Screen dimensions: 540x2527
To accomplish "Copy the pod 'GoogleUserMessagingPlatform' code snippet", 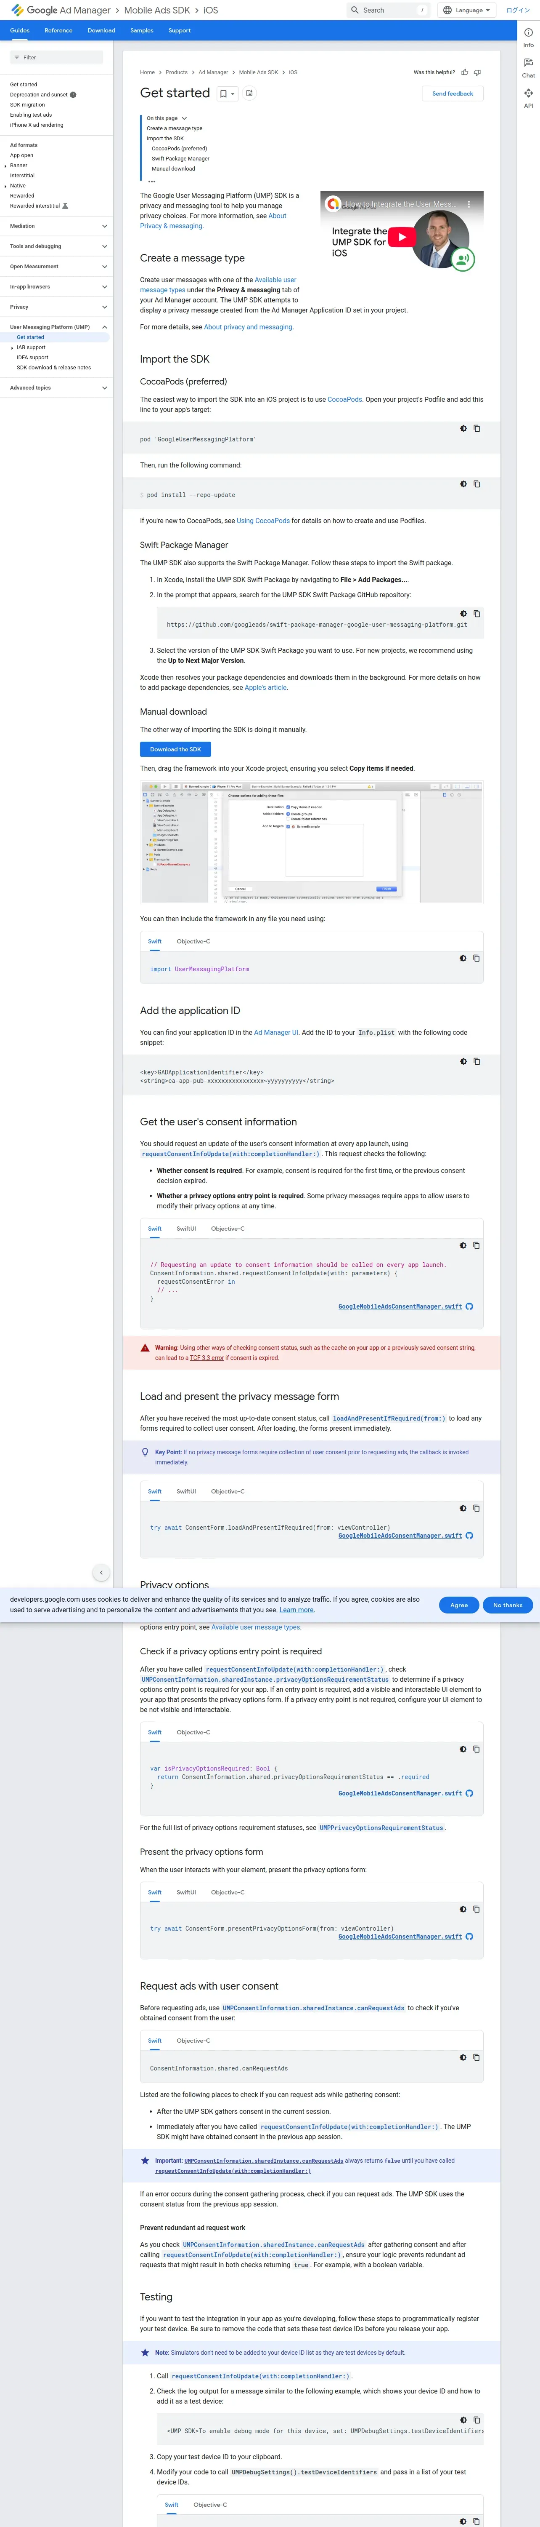I will 477,428.
